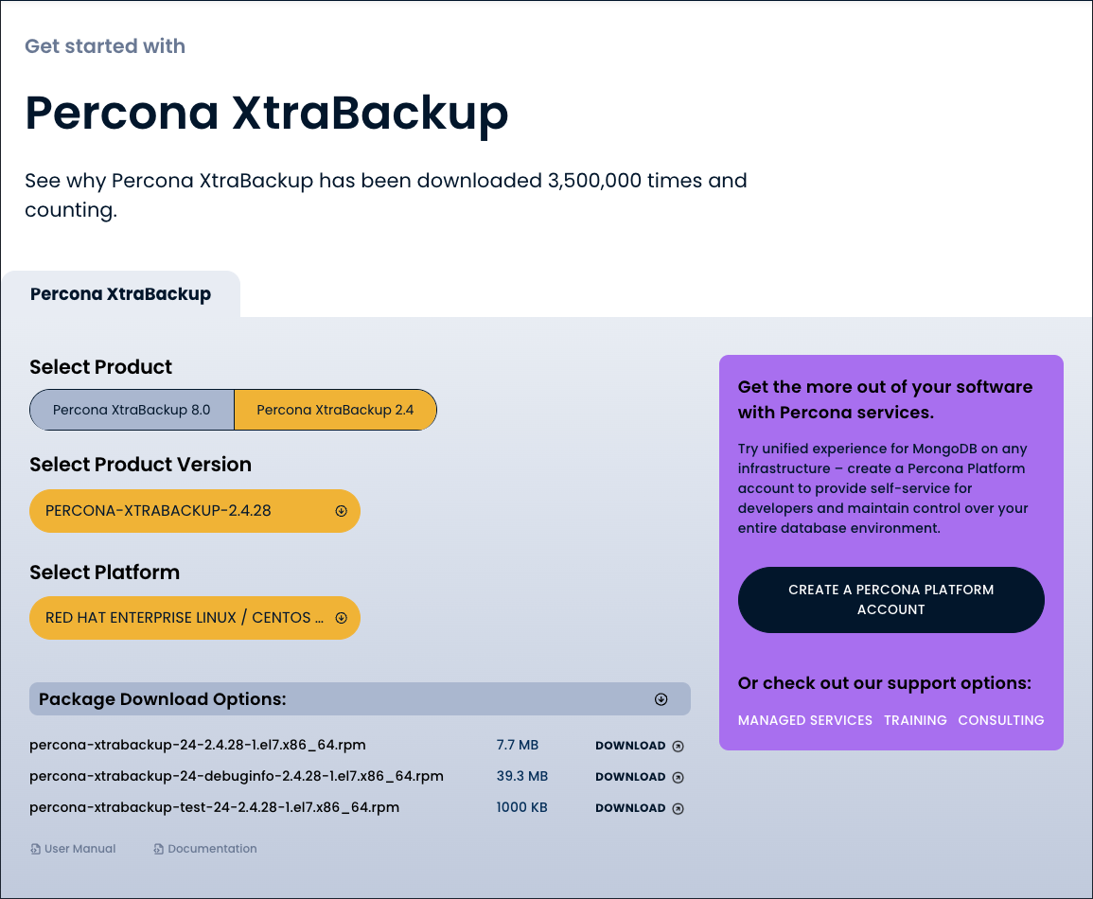Open the PERCONA-XTRABACKUP-2.4.28 version dropdown
Screen dimensions: 1093x899
pos(195,511)
